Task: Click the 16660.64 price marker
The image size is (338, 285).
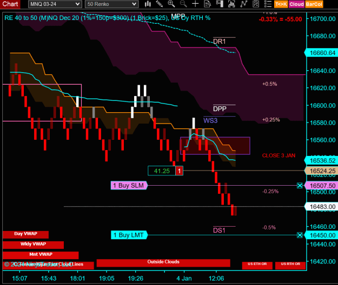Action: pyautogui.click(x=321, y=53)
